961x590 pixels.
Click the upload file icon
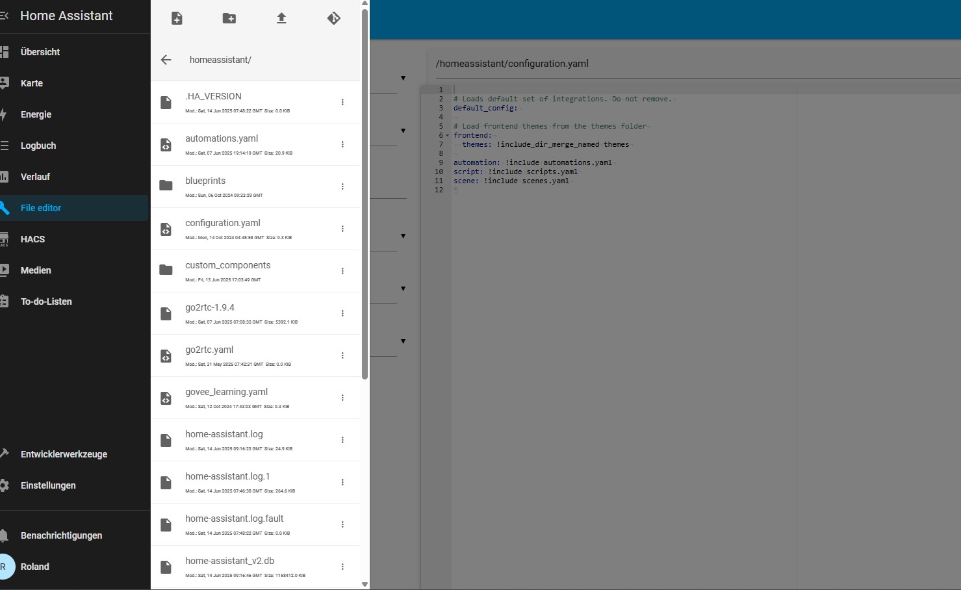pos(281,19)
